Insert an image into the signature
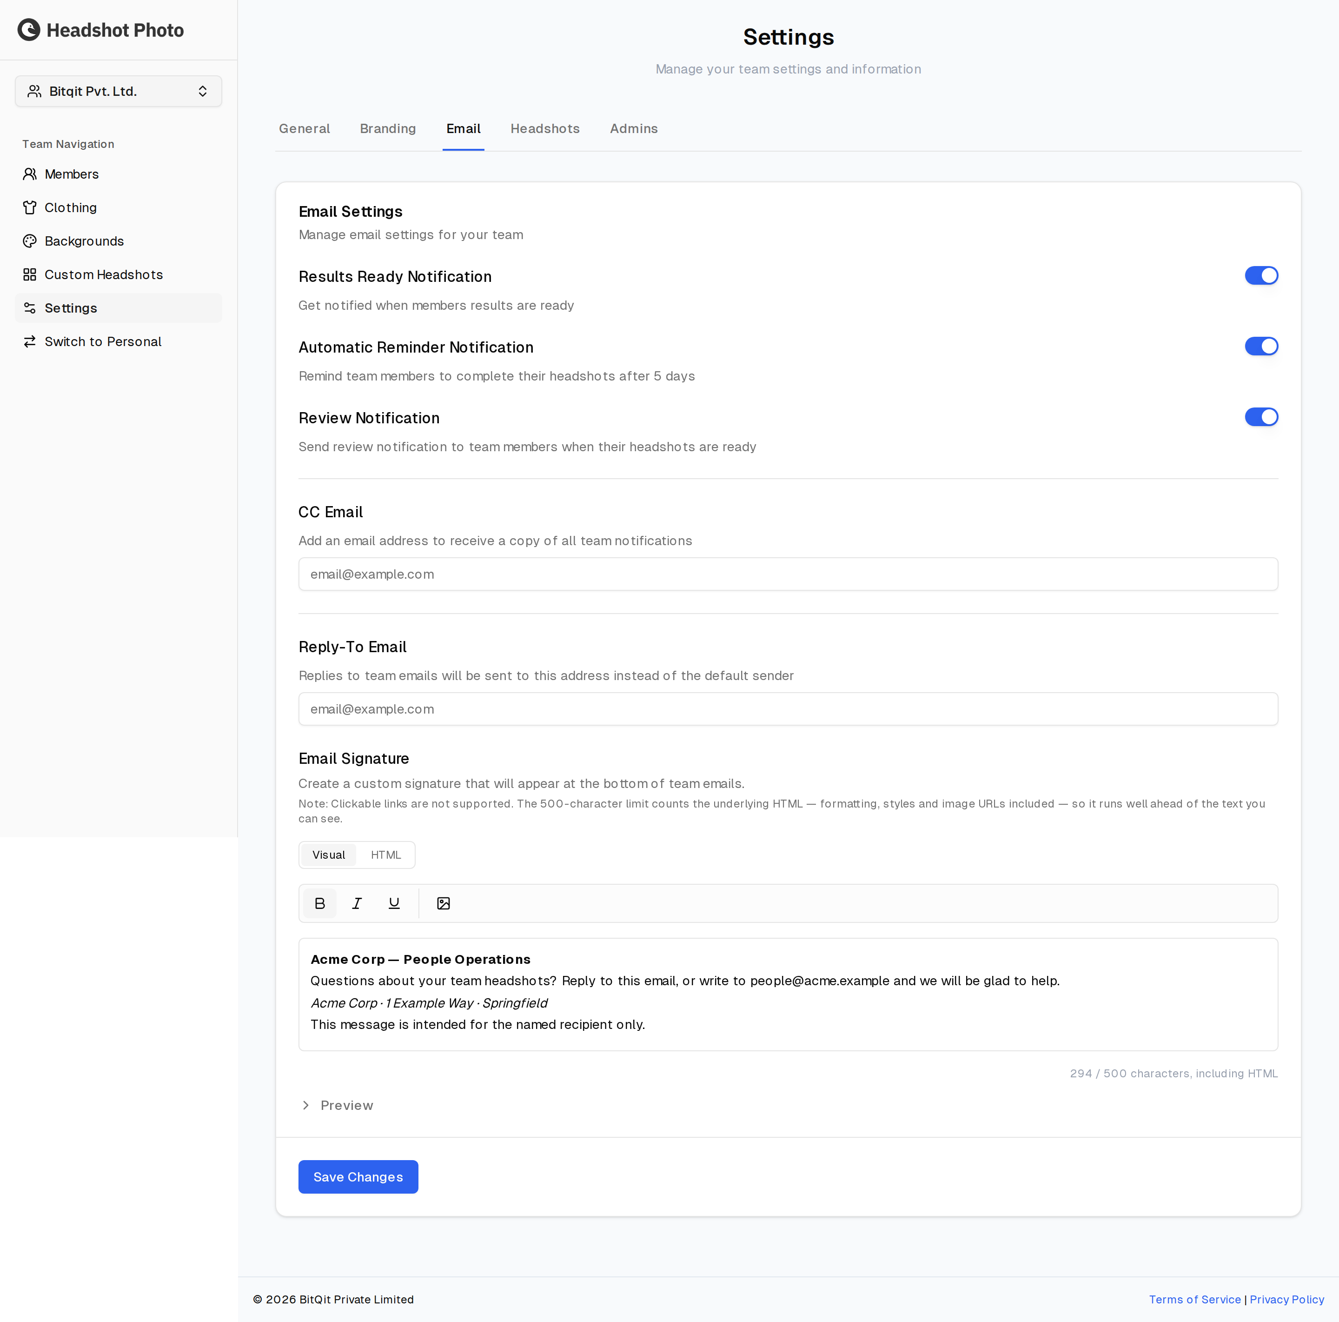The image size is (1339, 1322). pos(444,903)
